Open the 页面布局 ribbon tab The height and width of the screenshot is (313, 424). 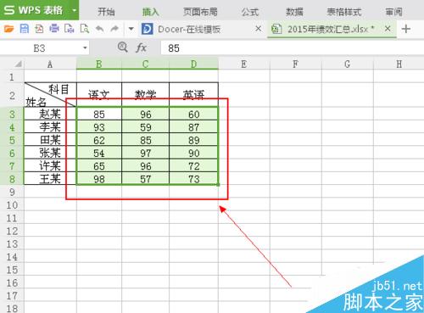point(200,12)
